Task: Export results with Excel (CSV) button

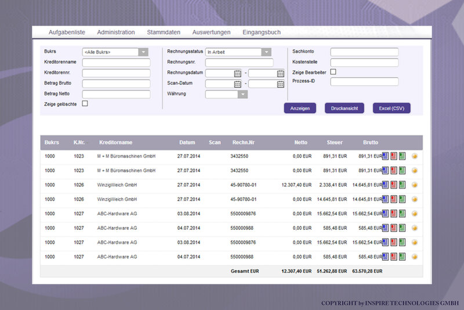Action: (x=391, y=109)
